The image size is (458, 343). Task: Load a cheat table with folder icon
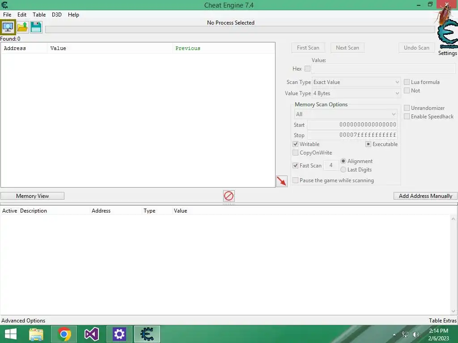click(22, 27)
